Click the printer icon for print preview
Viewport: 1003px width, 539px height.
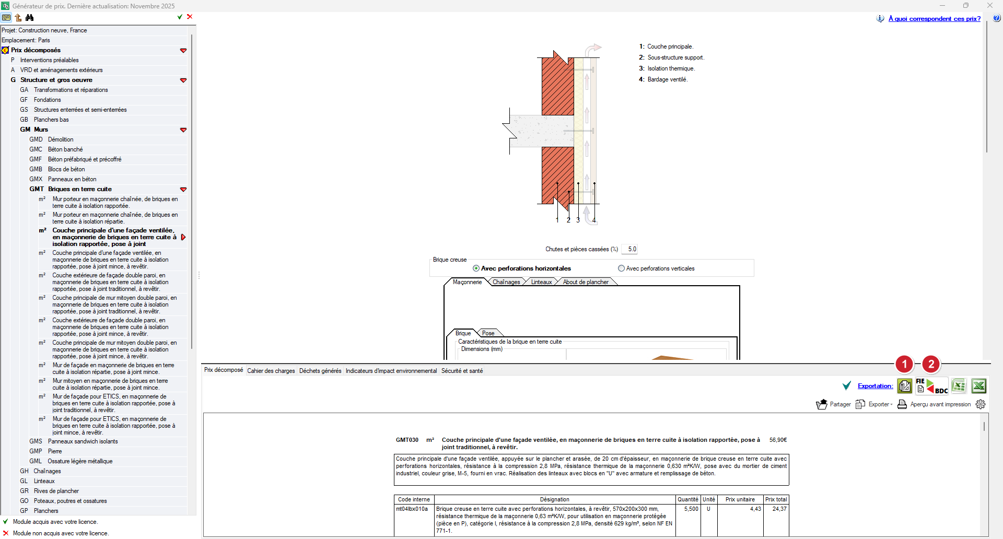902,404
